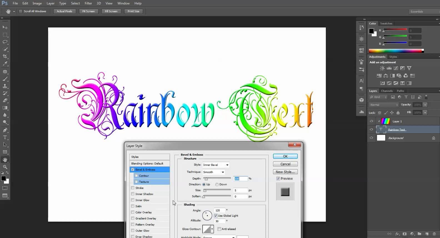
Task: Enable the Contour checkbox
Action: pyautogui.click(x=136, y=176)
